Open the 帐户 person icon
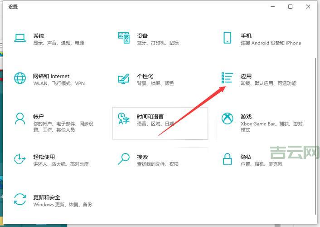320x227 pixels. 20,118
